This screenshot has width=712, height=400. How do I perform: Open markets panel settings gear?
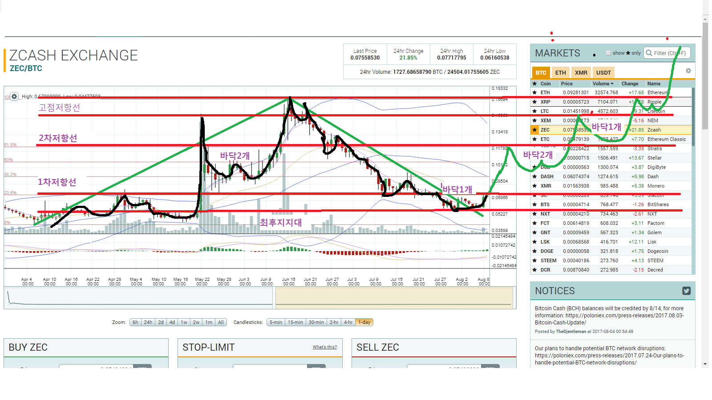point(688,71)
